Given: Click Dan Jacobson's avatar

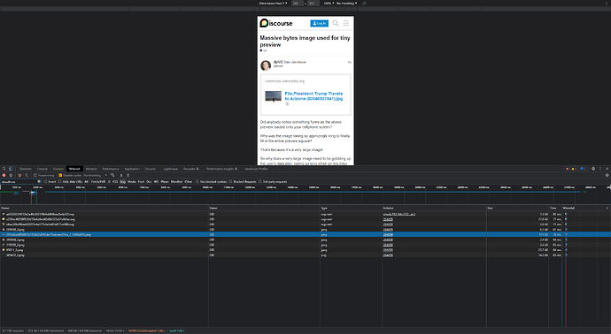Looking at the screenshot, I should click(x=266, y=65).
